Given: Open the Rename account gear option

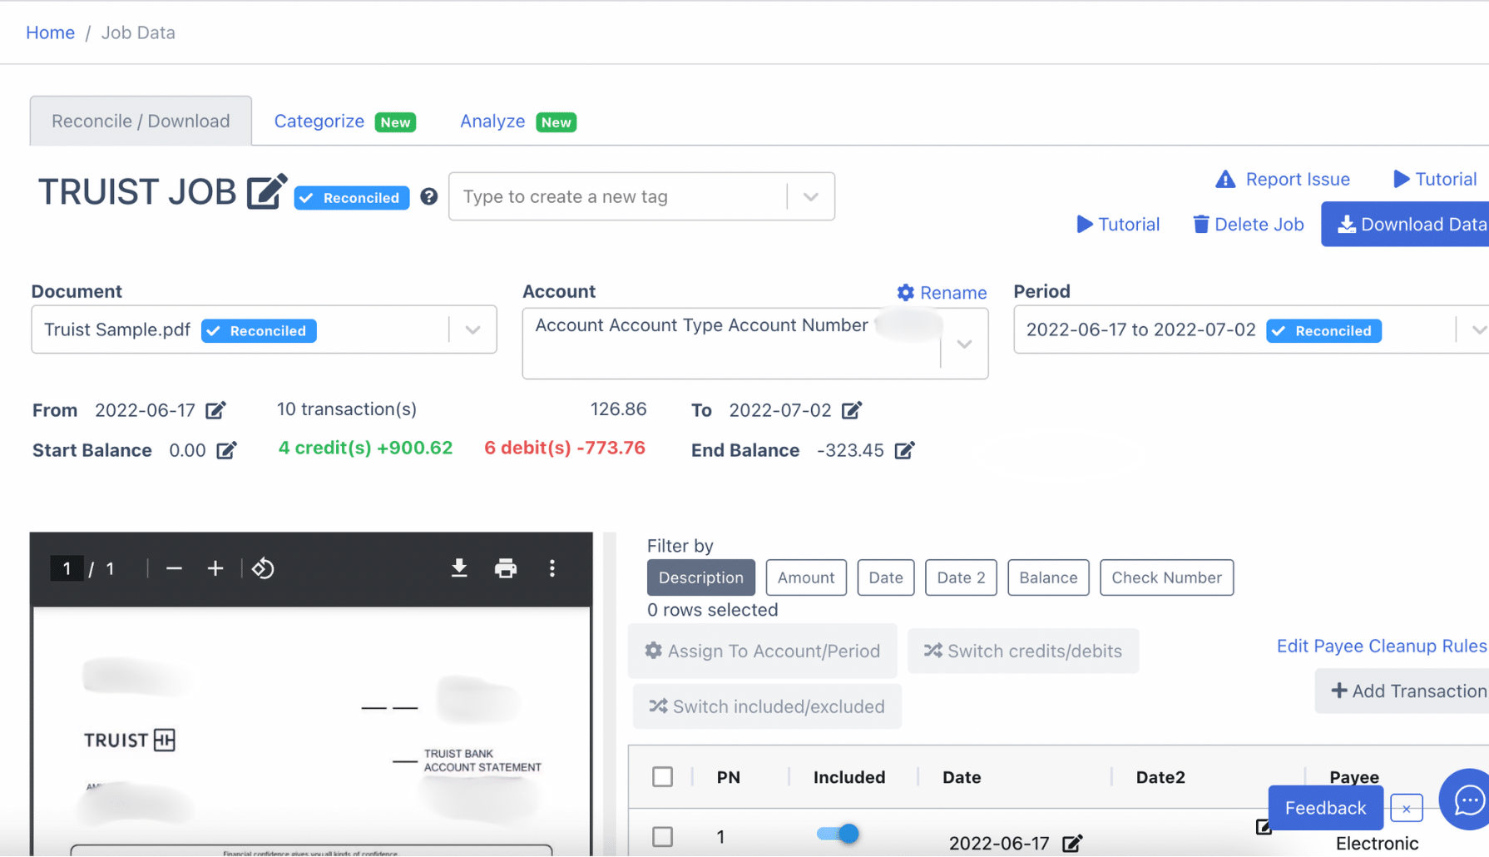Looking at the screenshot, I should pyautogui.click(x=941, y=292).
